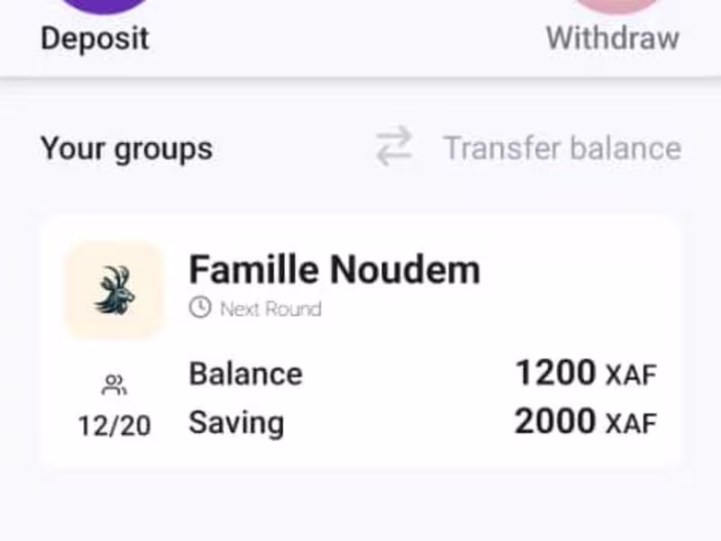Click the Balance label
This screenshot has height=541, width=721.
245,374
